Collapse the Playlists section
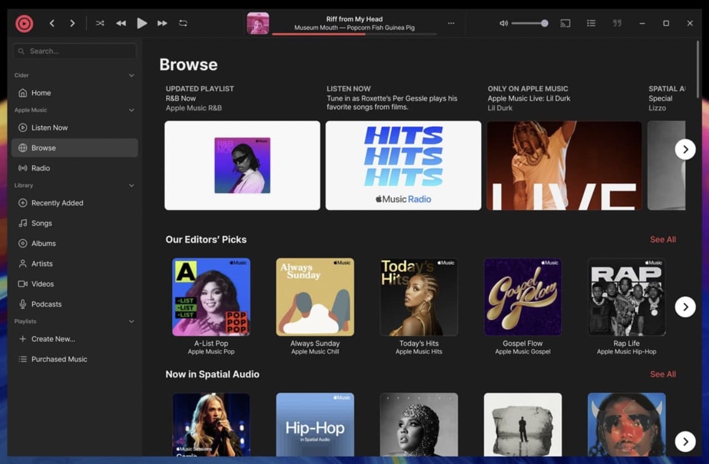Screen dimensions: 709x464 pyautogui.click(x=131, y=321)
